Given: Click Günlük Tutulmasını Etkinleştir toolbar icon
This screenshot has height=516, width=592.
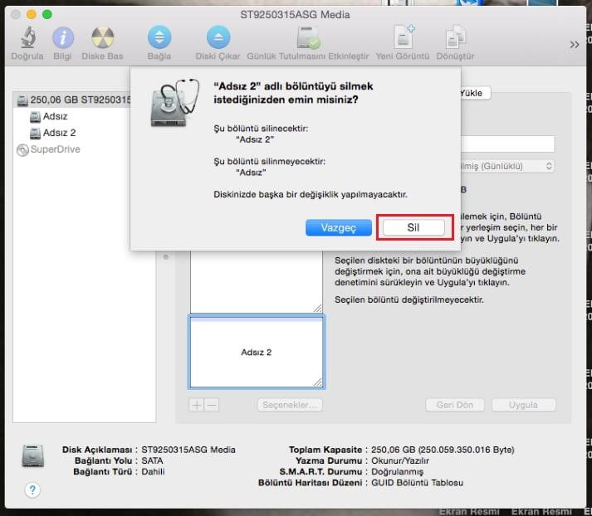Looking at the screenshot, I should click(x=308, y=37).
